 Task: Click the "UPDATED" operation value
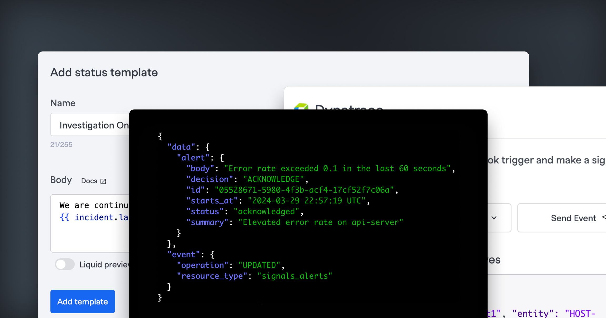(x=259, y=265)
